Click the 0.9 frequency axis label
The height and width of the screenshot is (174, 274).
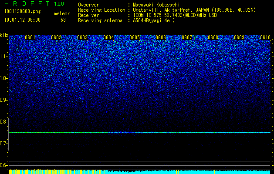pyautogui.click(x=4, y=100)
